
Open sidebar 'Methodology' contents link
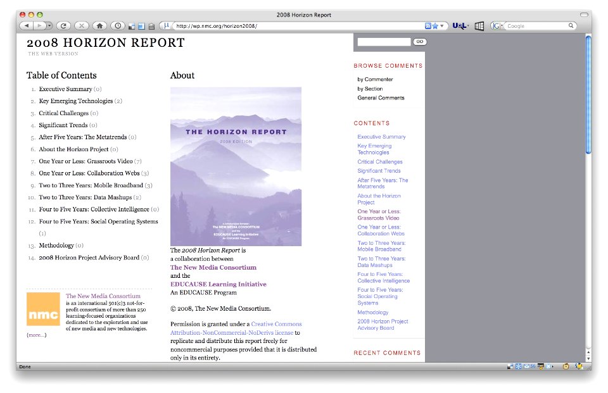click(x=373, y=313)
